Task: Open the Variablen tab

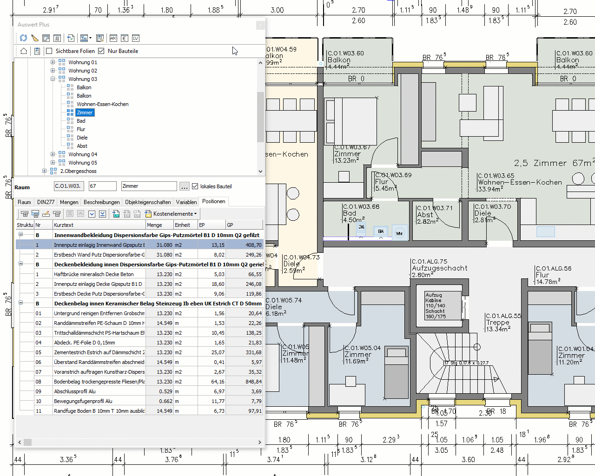Action: coord(186,202)
